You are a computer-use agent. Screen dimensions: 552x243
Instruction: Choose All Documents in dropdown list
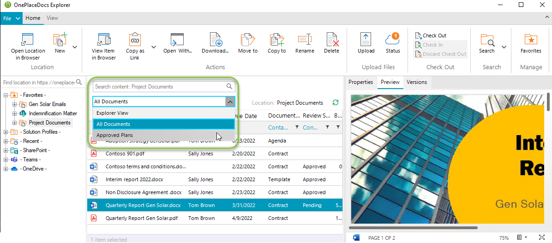[164, 124]
